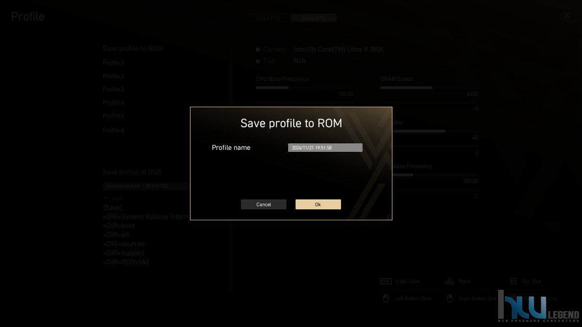Viewport: 582px width, 327px height.
Task: Open the 7E22v1A2 directory
Action: click(x=126, y=262)
